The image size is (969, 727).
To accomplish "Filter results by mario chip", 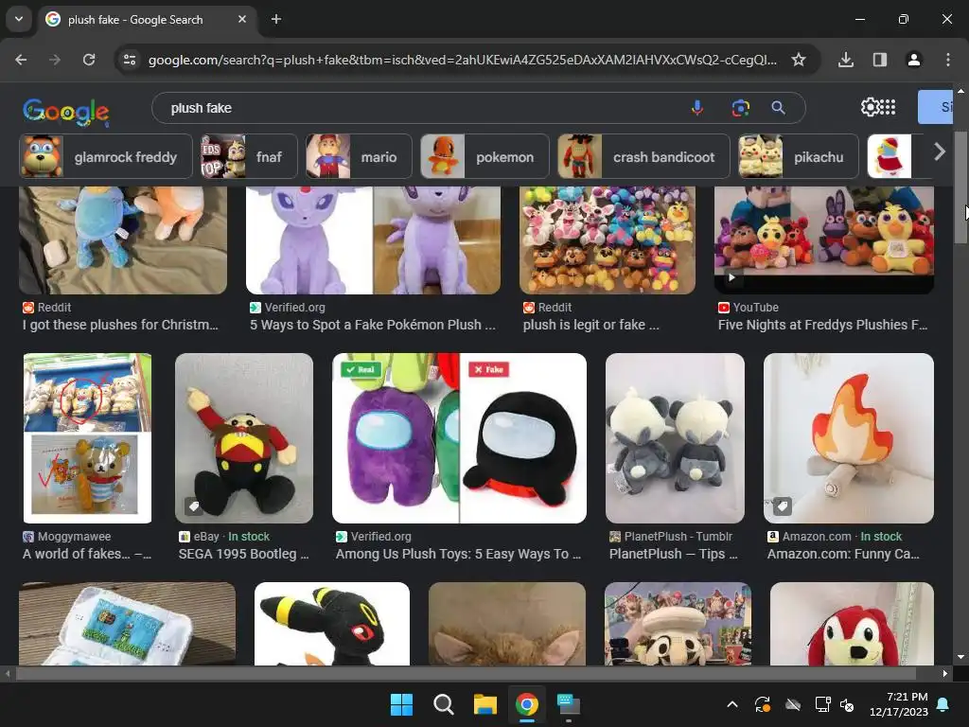I will tap(359, 157).
